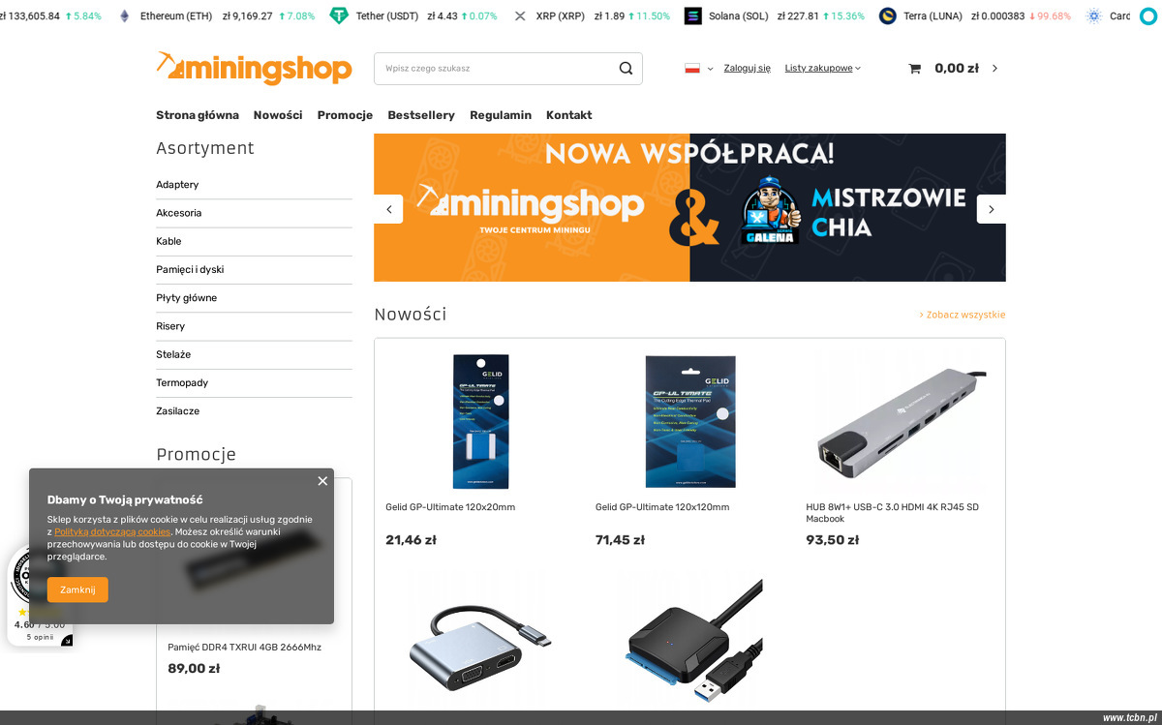Open the Zobacz wszystkie link
The image size is (1162, 725).
963,315
